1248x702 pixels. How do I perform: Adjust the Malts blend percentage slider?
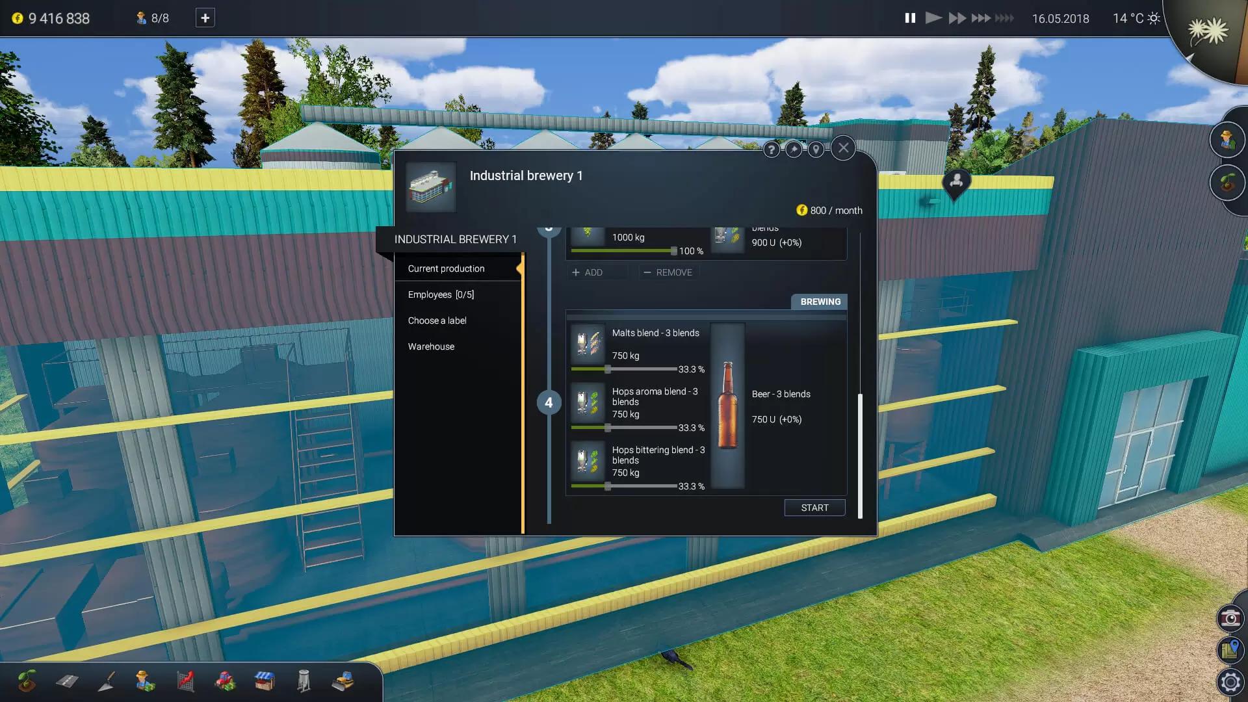[x=608, y=369]
